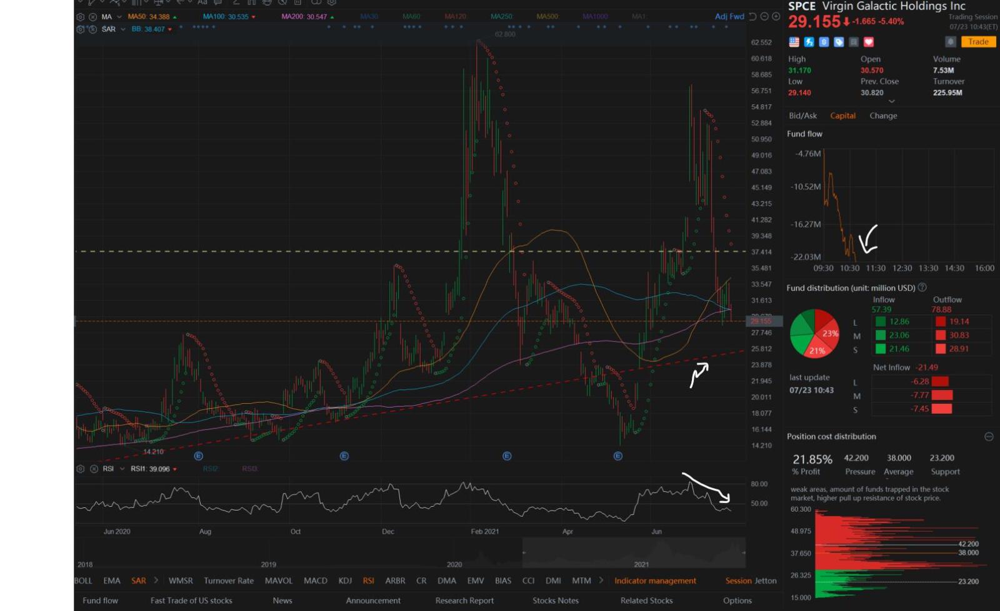Open MA indicator settings gear
Image resolution: width=1000 pixels, height=611 pixels.
pos(80,17)
